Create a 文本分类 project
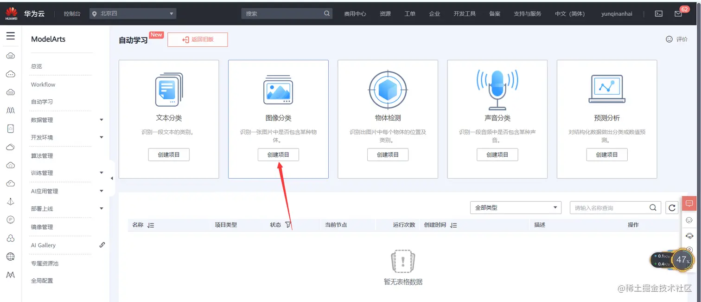The height and width of the screenshot is (302, 701). click(x=169, y=154)
